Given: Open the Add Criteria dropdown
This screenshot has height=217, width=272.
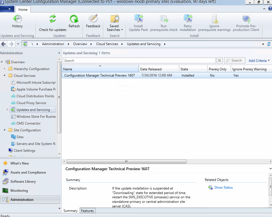Looking at the screenshot, I should click(x=259, y=61).
